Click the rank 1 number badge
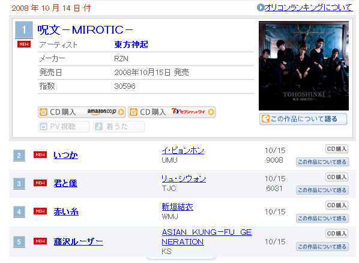 [24, 30]
